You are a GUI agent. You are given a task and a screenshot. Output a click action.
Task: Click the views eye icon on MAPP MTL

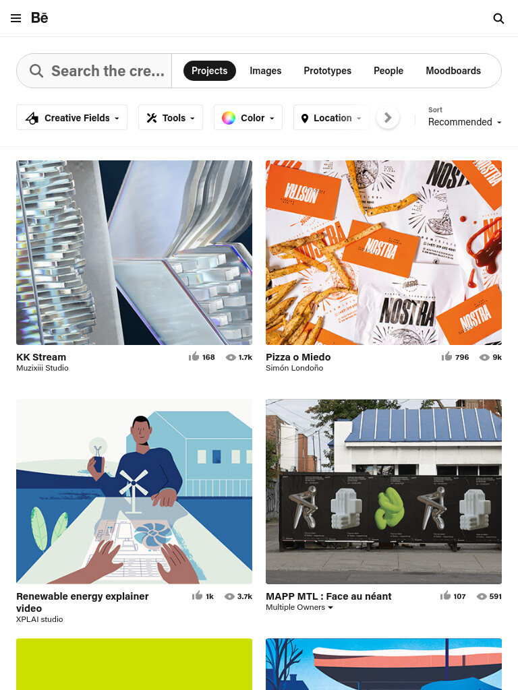(x=482, y=596)
